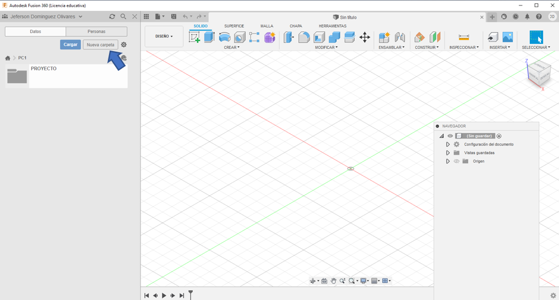Expand the Vistas guardadas node
The height and width of the screenshot is (300, 559).
point(448,153)
